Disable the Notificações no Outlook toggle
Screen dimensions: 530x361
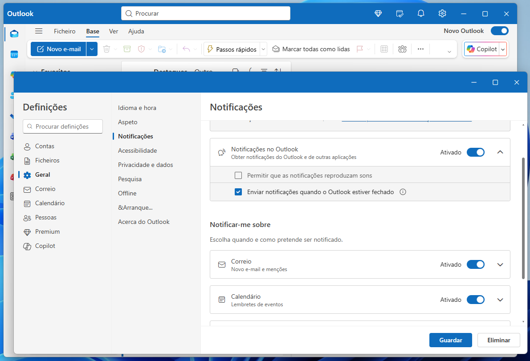click(475, 152)
